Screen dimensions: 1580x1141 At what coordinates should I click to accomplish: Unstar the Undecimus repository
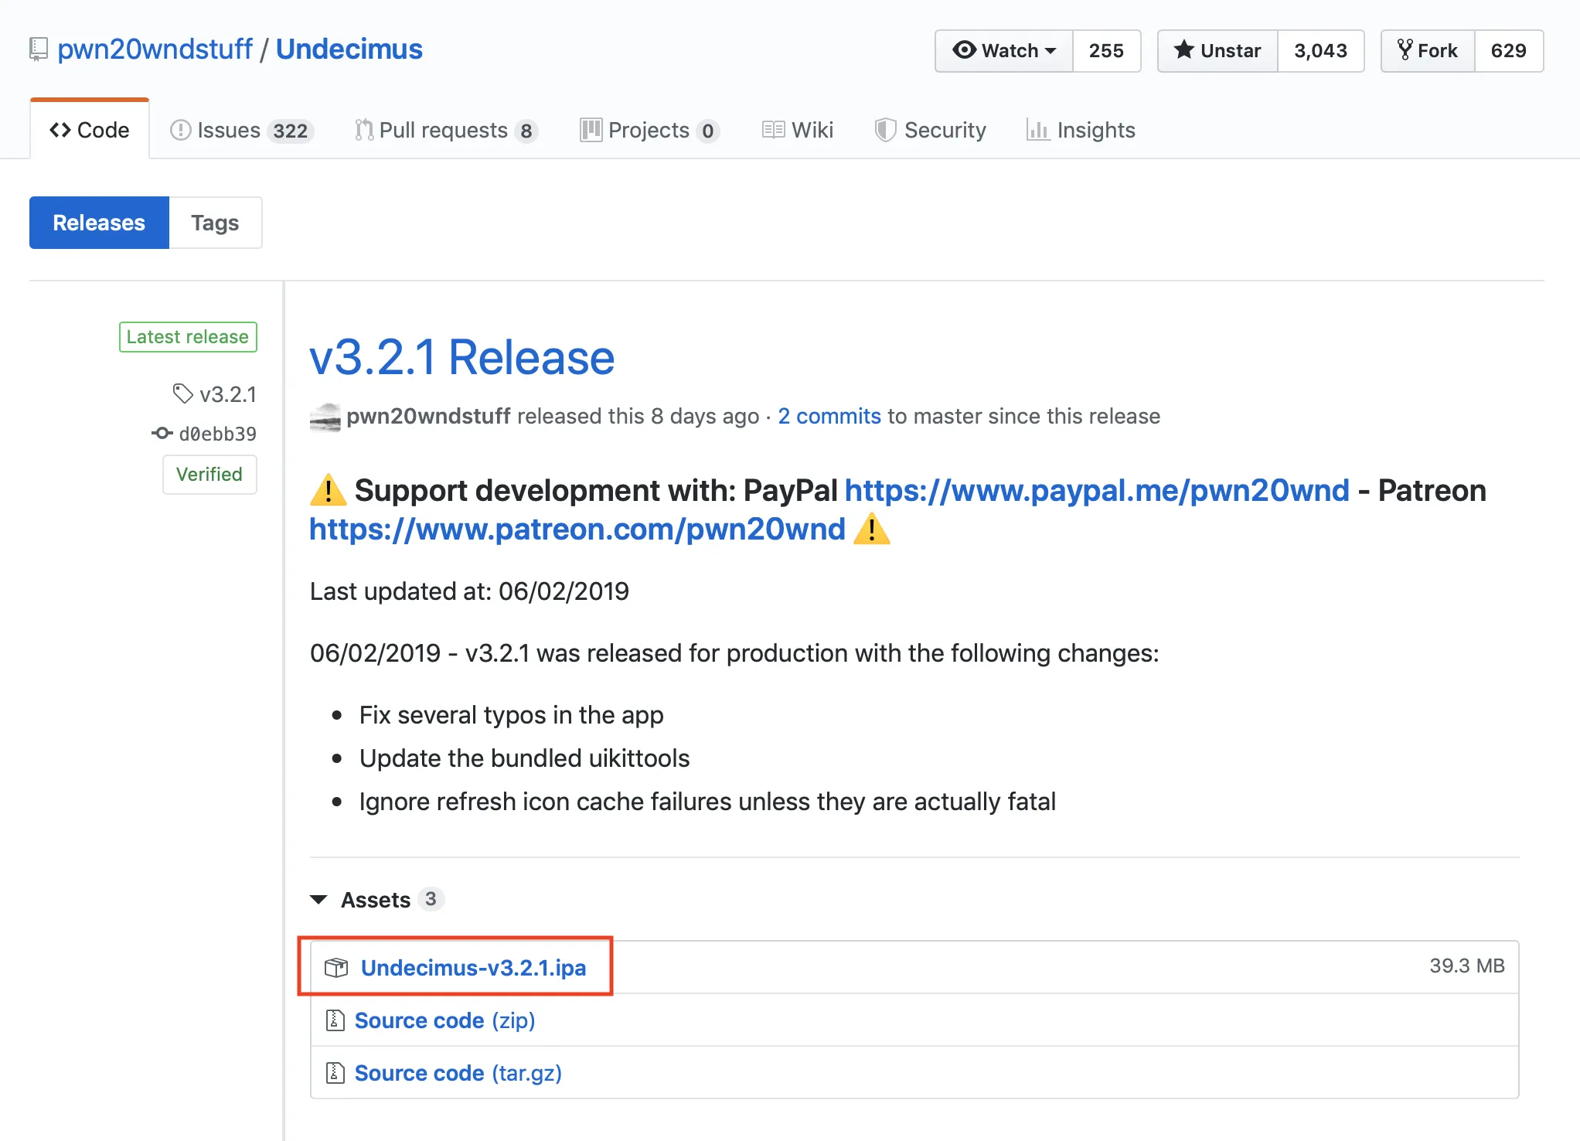pyautogui.click(x=1217, y=51)
